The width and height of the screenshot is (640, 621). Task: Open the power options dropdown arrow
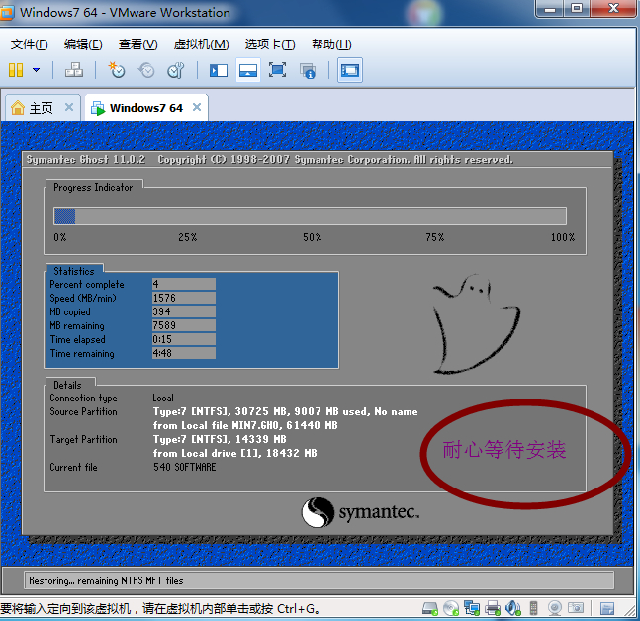pos(36,70)
